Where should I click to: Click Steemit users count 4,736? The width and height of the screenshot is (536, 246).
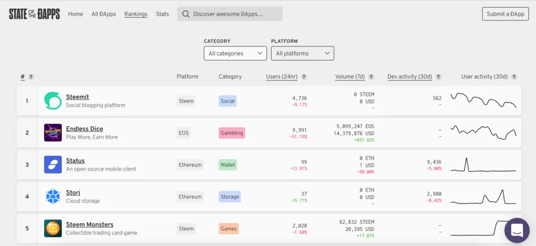(299, 98)
